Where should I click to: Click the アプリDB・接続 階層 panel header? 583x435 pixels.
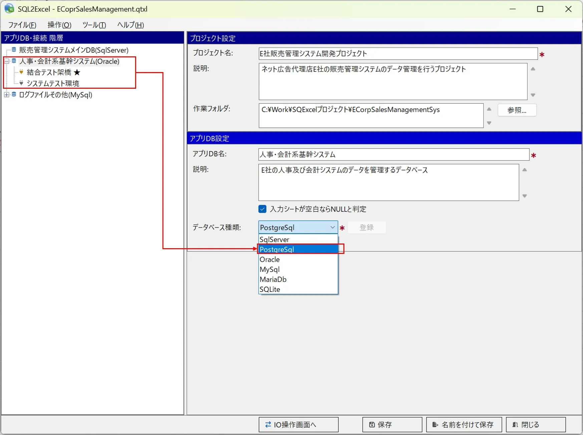click(93, 38)
